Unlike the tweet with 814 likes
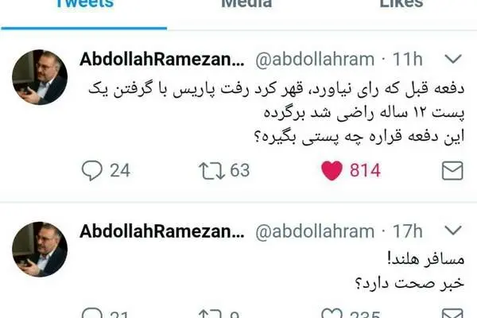This screenshot has height=318, width=477. coord(332,171)
